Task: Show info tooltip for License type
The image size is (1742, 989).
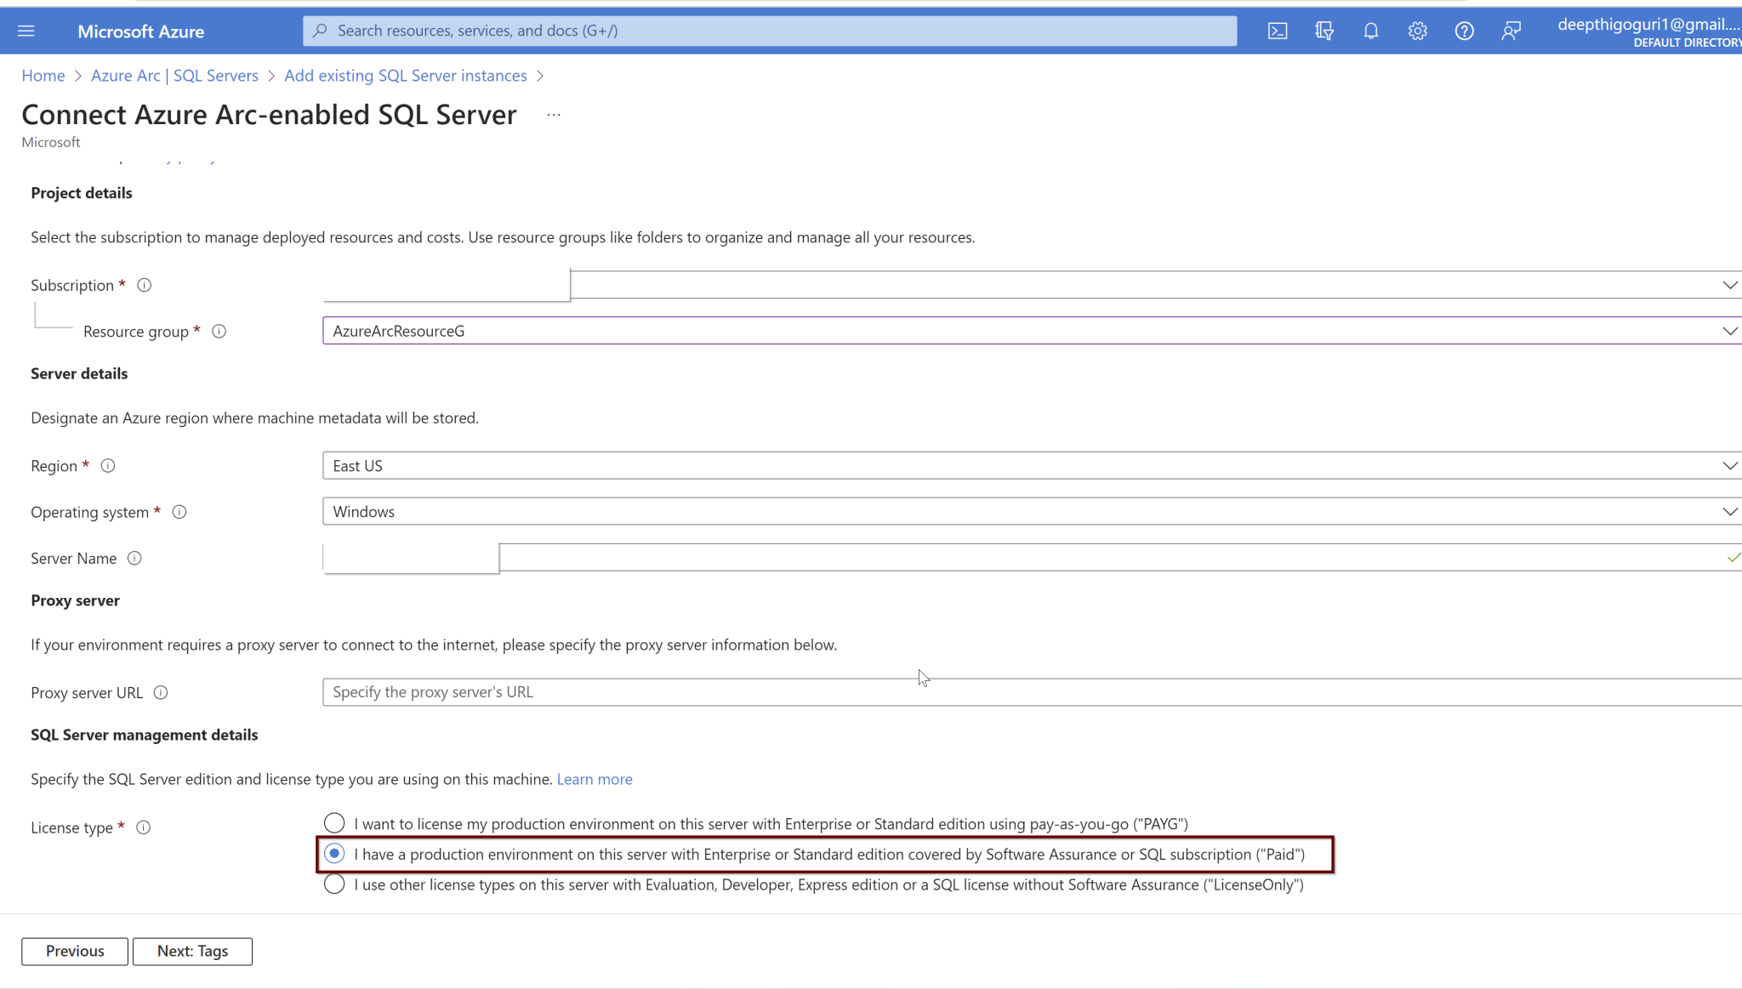Action: point(144,827)
